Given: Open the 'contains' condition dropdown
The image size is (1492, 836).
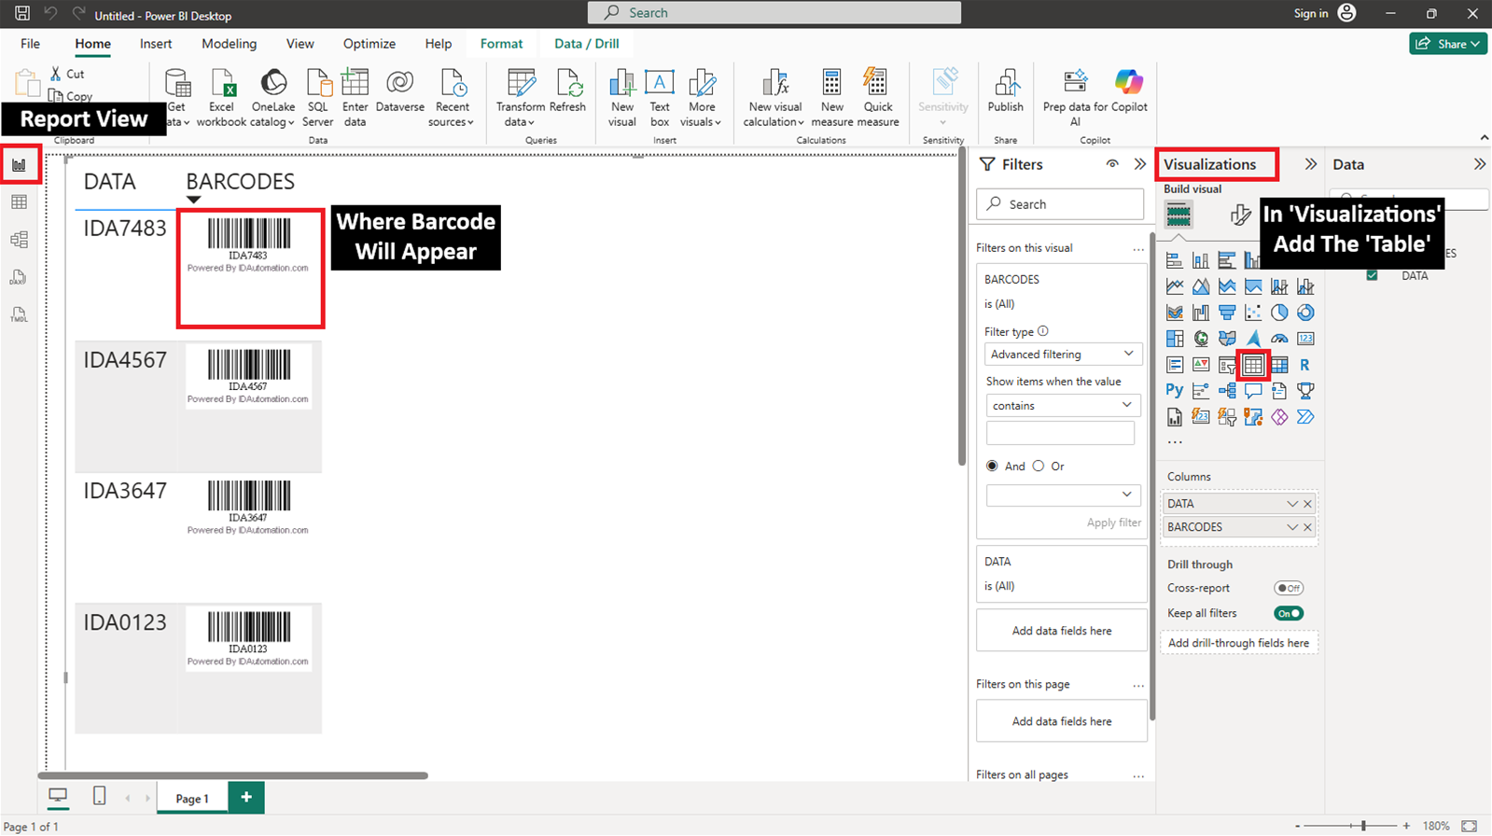Looking at the screenshot, I should [x=1061, y=405].
